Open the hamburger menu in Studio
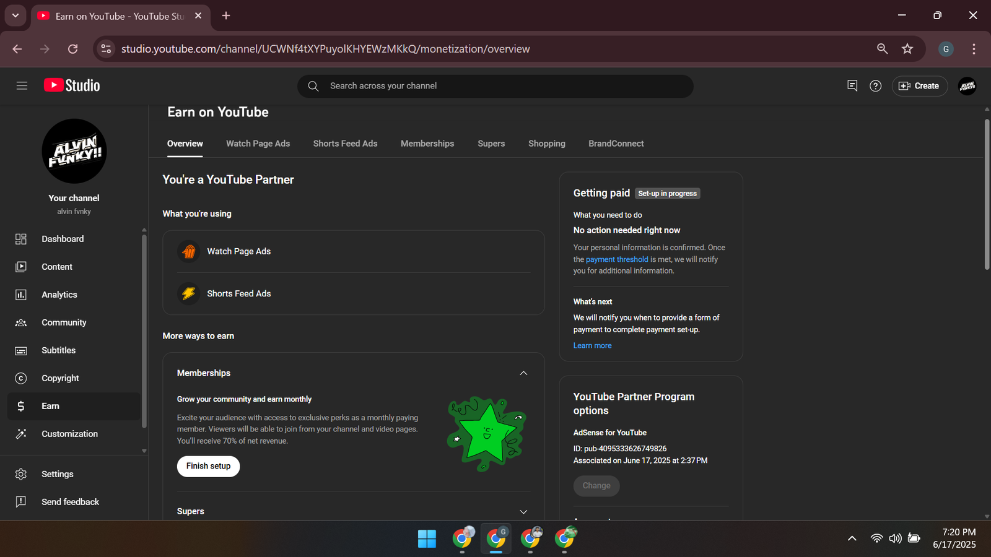This screenshot has height=557, width=991. (22, 86)
